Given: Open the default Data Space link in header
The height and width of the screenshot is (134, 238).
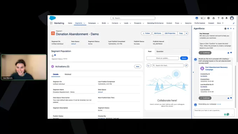Looking at the screenshot, I should click(x=73, y=44).
